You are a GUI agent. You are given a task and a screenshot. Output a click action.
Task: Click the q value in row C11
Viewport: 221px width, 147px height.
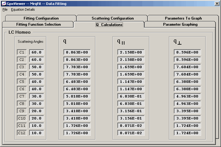(77, 126)
